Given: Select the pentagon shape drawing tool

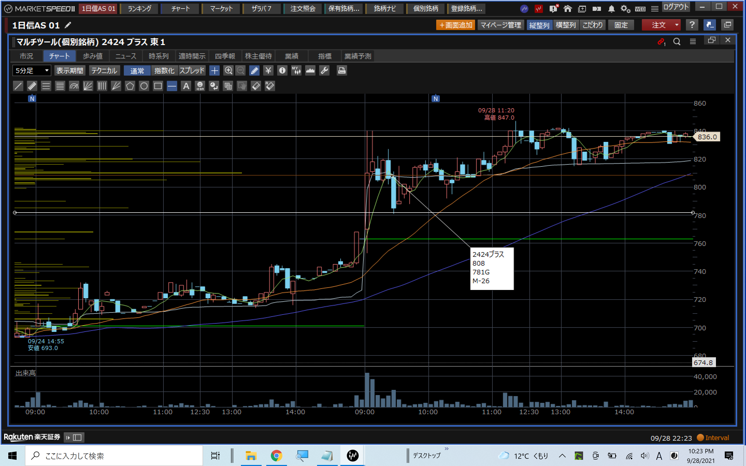Looking at the screenshot, I should pos(130,86).
